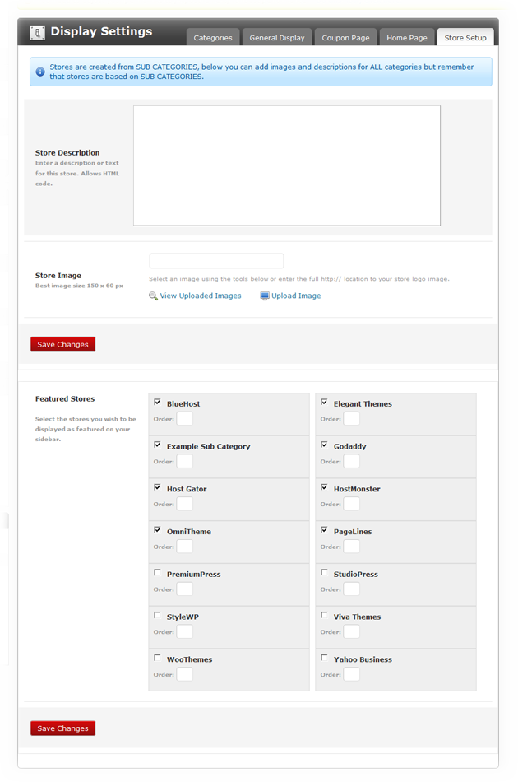
Task: Open the View Uploaded Images link
Action: coord(201,296)
